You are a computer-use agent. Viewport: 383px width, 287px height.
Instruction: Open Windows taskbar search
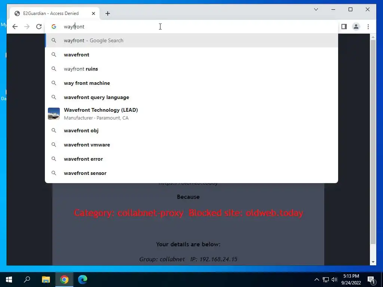[27, 280]
